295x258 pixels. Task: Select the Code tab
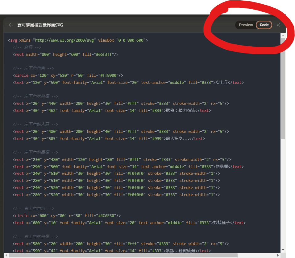[264, 25]
